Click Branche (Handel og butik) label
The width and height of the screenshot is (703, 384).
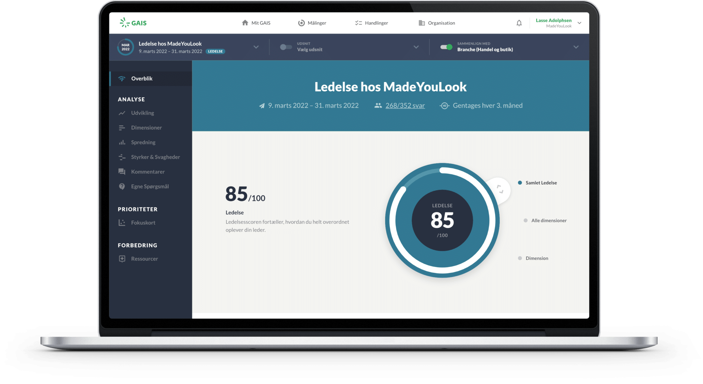485,50
